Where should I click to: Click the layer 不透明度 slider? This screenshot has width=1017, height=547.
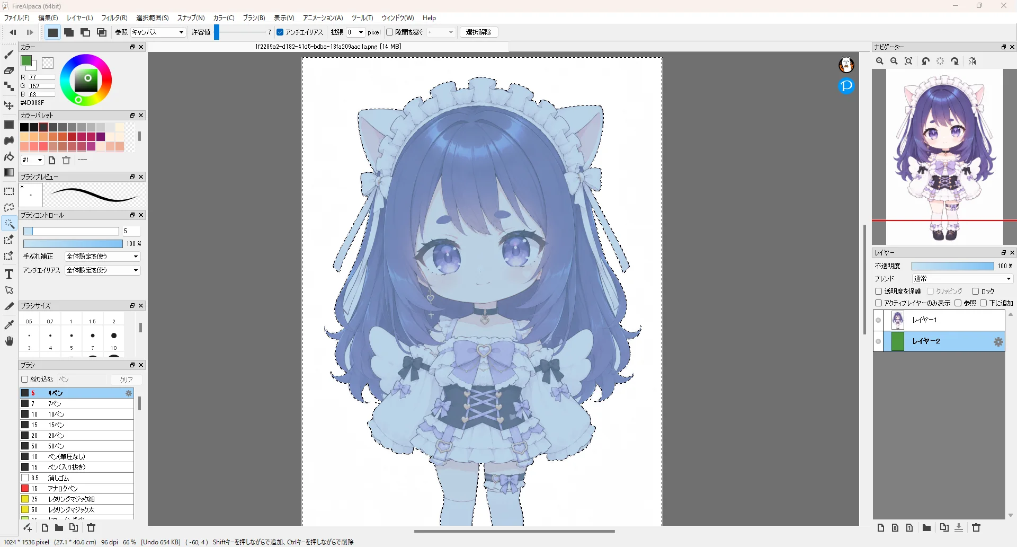coord(952,266)
